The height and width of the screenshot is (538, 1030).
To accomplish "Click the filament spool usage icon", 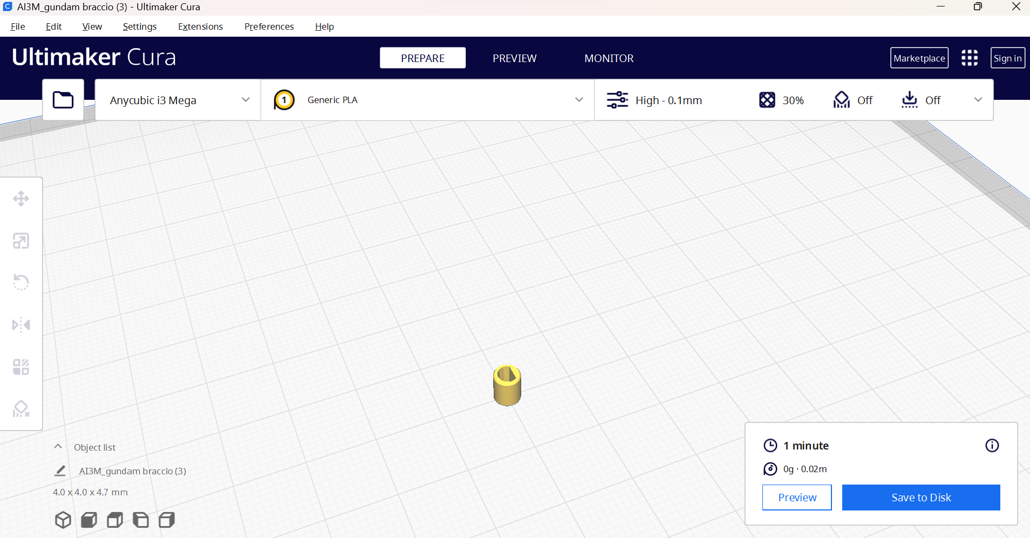I will point(770,469).
